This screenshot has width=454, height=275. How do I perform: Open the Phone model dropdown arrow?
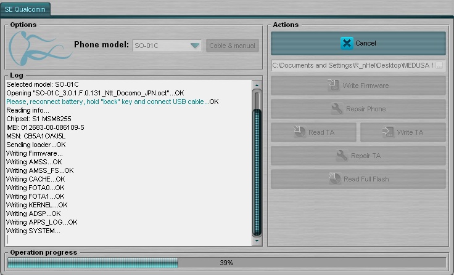tap(195, 46)
